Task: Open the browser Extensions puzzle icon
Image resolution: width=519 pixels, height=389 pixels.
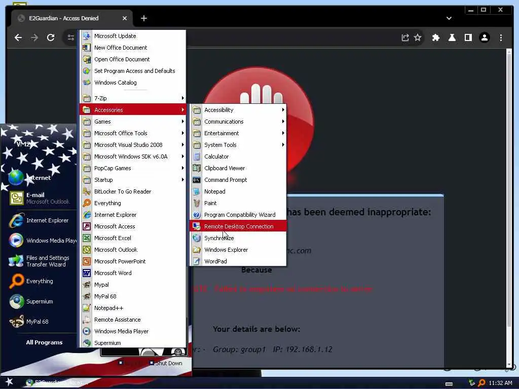Action: (435, 37)
